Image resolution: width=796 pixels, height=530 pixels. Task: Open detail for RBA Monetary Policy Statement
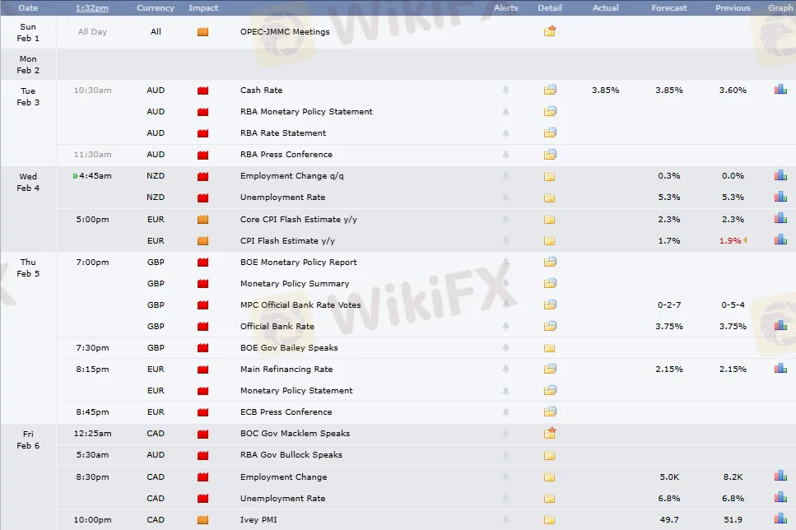[550, 111]
